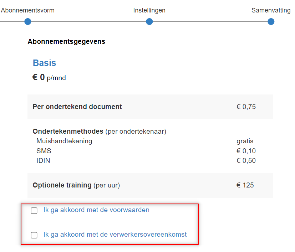Click the € 125 training price
The image size is (295, 252).
coord(245,185)
